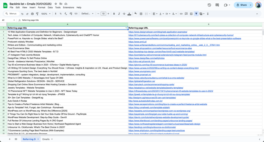This screenshot has width=264, height=142.
Task: Decrease decimal places
Action: 66,14
